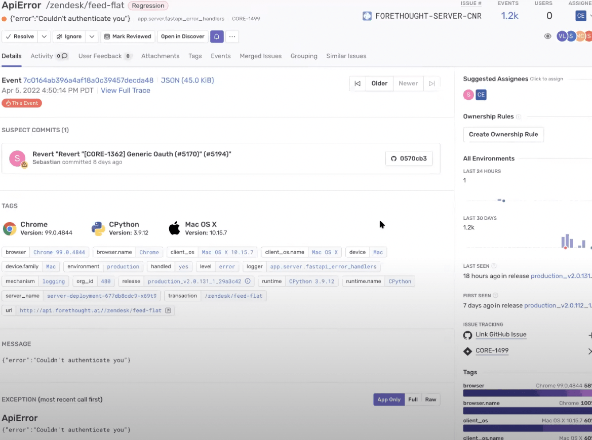The image size is (592, 440).
Task: Click info icon beside release tag
Action: tap(248, 282)
